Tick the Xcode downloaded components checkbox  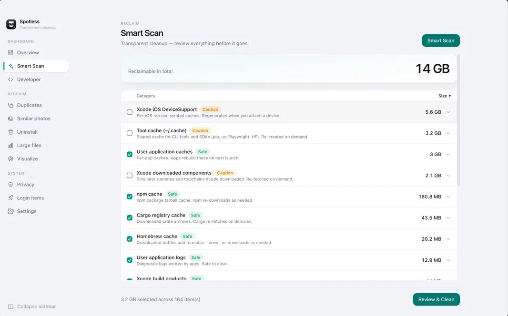[130, 176]
